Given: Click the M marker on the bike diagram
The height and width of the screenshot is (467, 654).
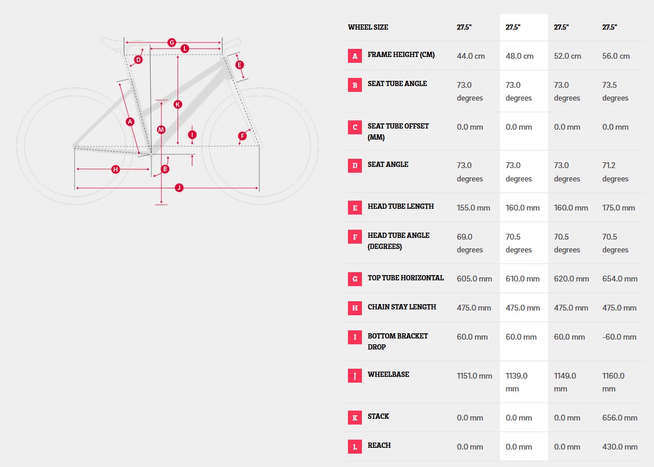Looking at the screenshot, I should (x=161, y=130).
